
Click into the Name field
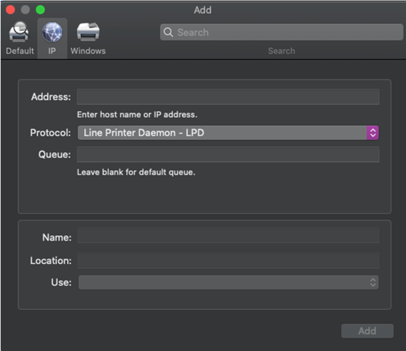[228, 236]
